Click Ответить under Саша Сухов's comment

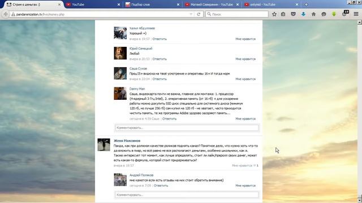[160, 79]
